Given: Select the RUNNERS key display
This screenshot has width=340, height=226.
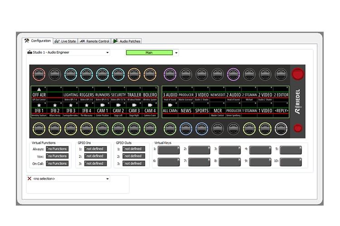Looking at the screenshot, I should 102,94.
